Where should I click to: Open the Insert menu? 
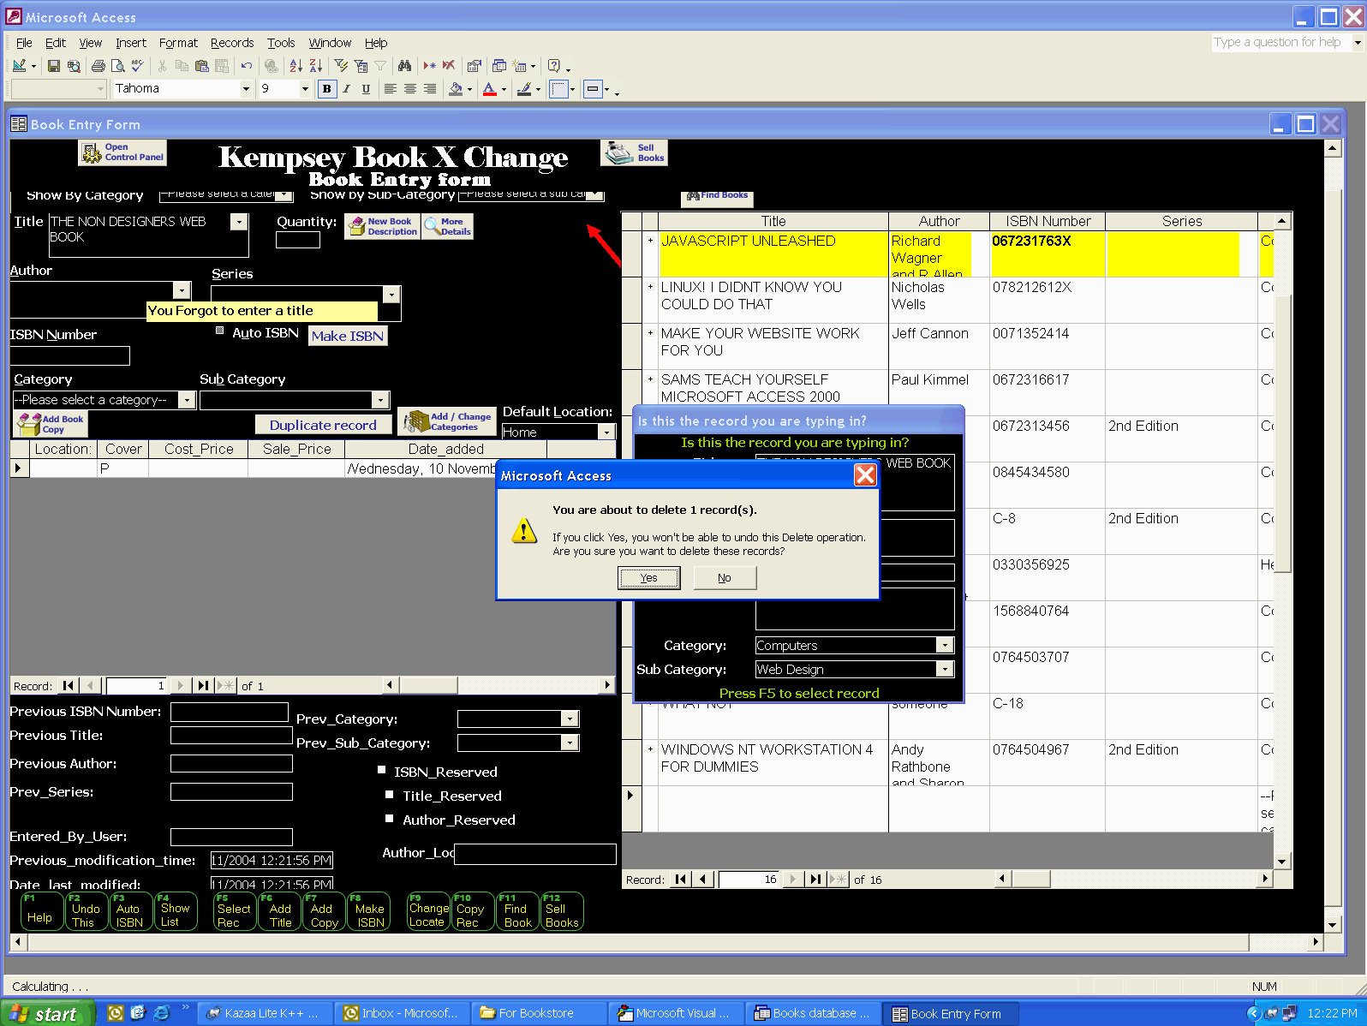coord(131,43)
